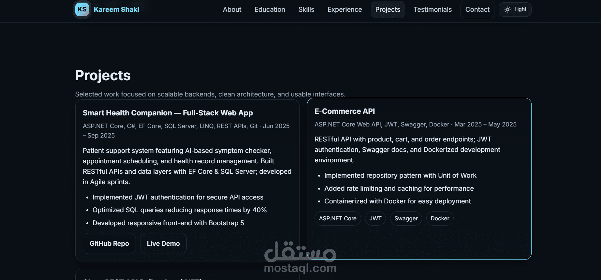Toggle the Light theme mode
Screen dimensions: 601x280
[515, 9]
